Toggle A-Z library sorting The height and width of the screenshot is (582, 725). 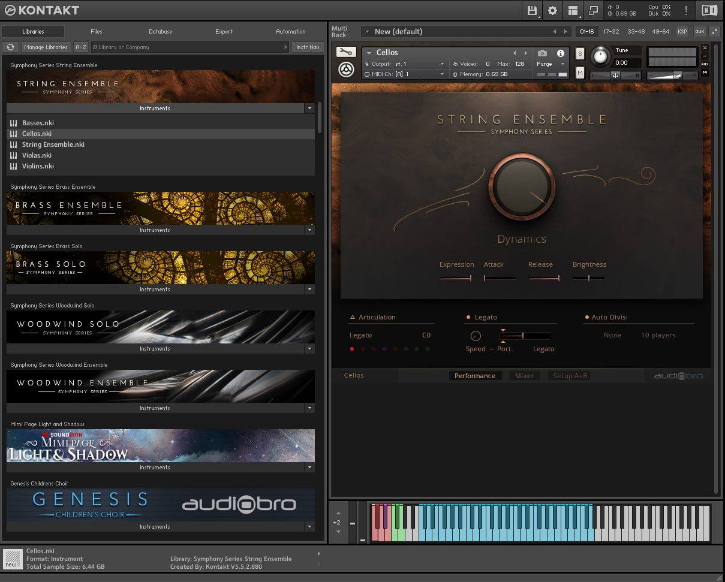81,47
